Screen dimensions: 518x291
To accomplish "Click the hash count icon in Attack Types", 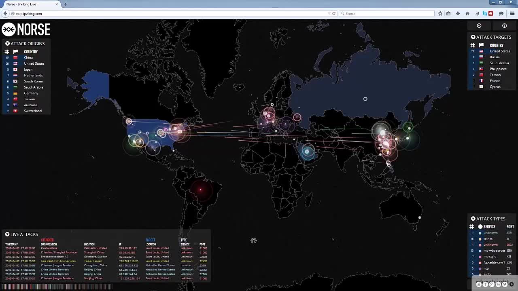I will coord(471,227).
